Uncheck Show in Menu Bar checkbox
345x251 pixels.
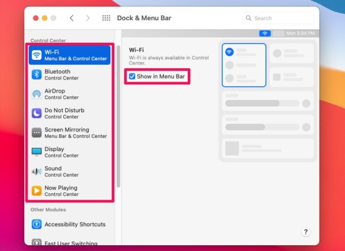coord(132,76)
